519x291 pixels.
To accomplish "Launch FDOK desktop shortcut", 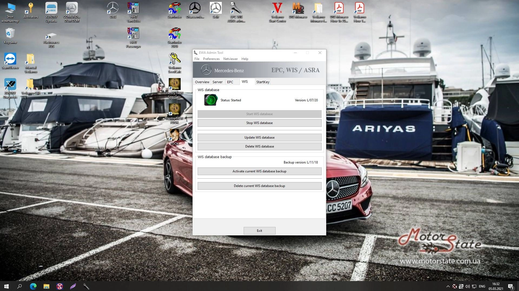I will click(174, 137).
